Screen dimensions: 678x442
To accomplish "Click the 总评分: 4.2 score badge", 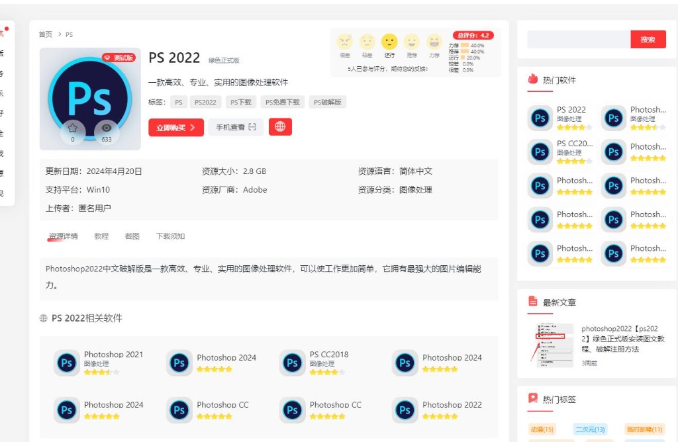I will (473, 36).
